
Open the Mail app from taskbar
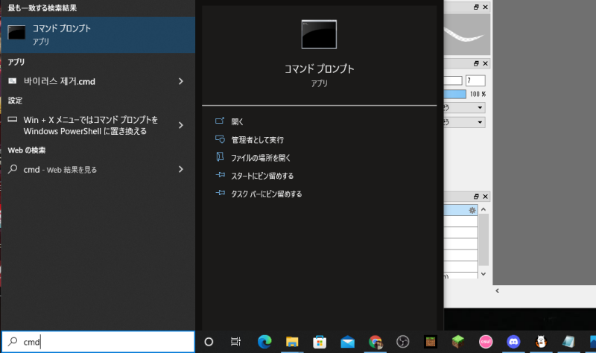pos(347,342)
